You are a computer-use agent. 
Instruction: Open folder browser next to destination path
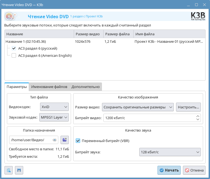64,140
